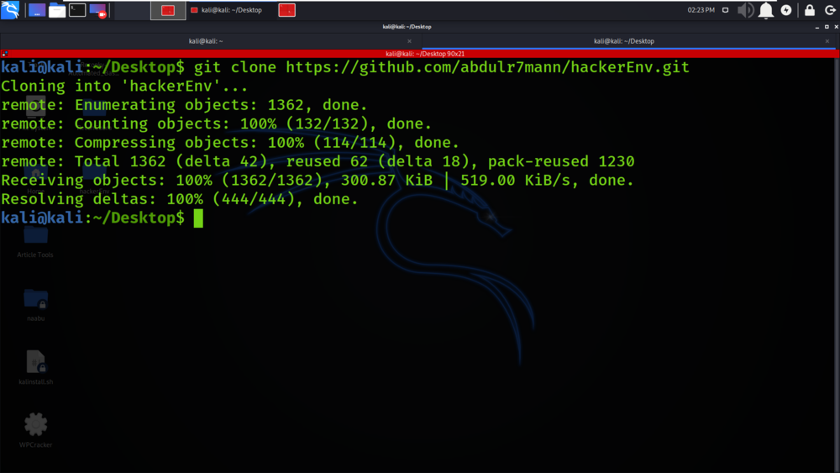Select the highlighted red terminal taskbar button
Image resolution: width=840 pixels, height=473 pixels.
point(168,10)
